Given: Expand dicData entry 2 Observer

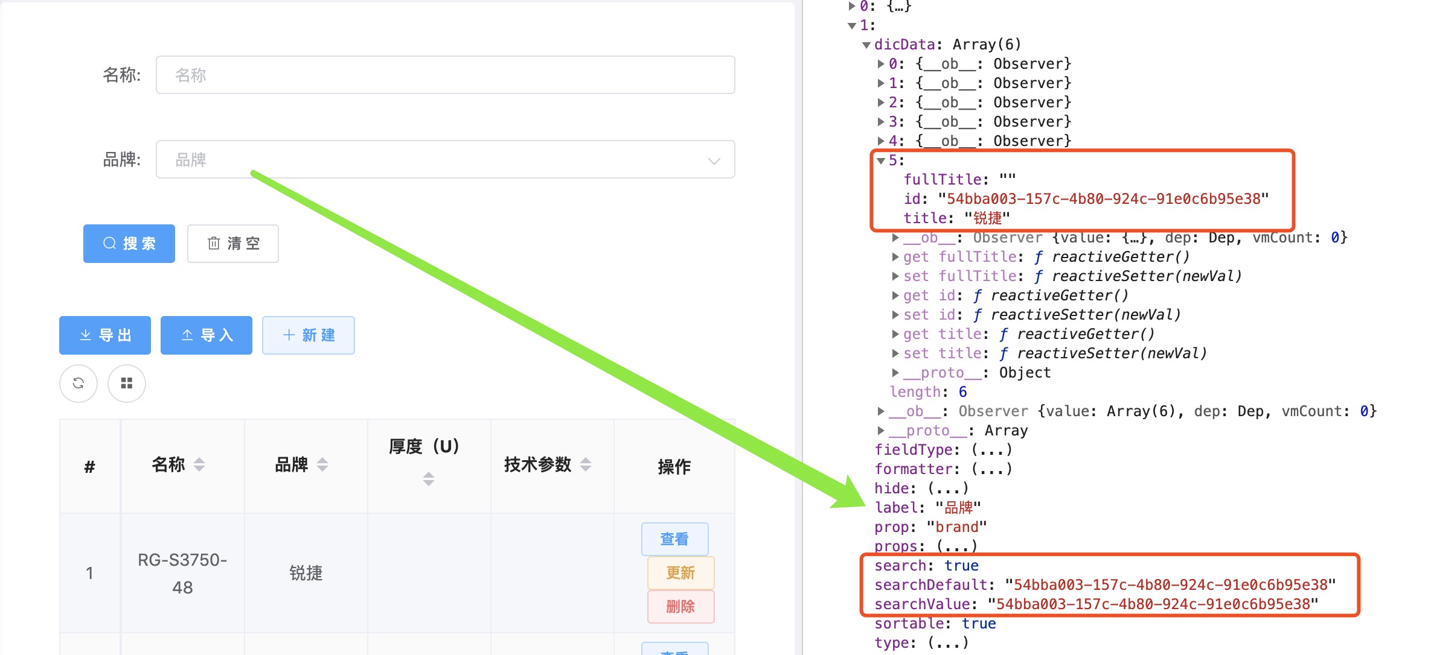Looking at the screenshot, I should coord(881,103).
